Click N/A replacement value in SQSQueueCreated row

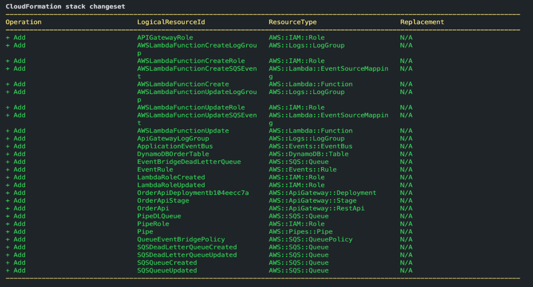click(x=406, y=263)
